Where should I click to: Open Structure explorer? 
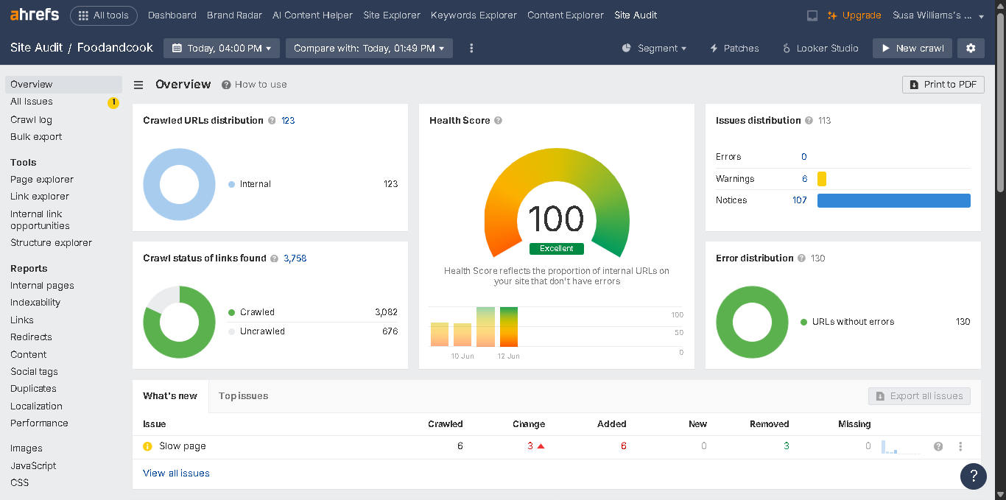tap(52, 243)
